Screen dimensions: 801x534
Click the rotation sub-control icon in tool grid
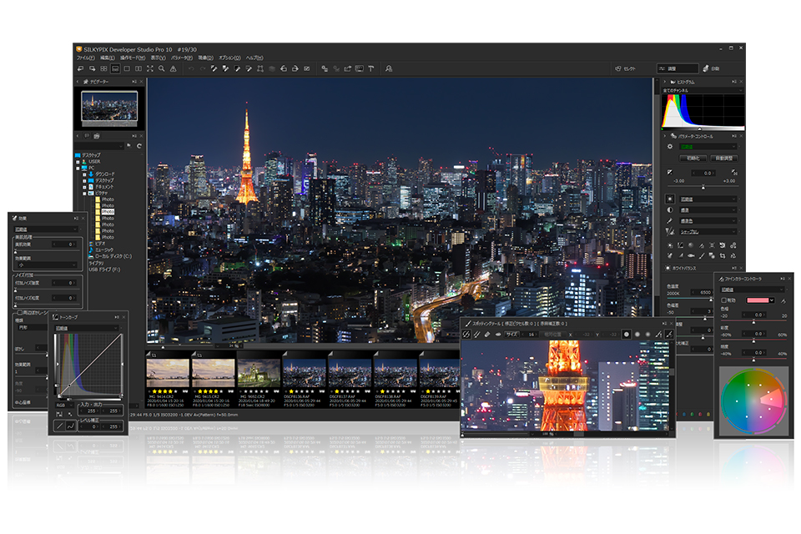pos(723,245)
